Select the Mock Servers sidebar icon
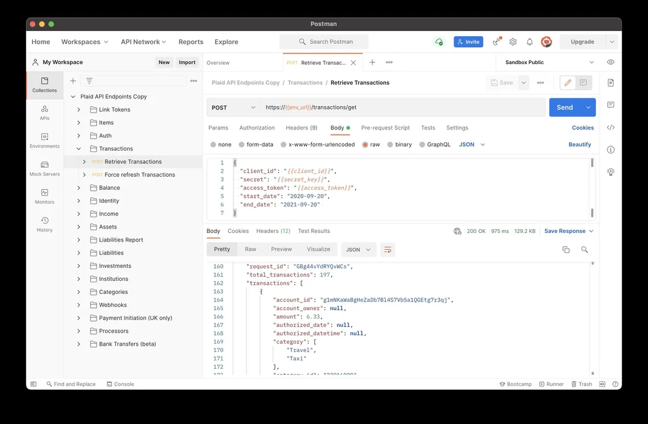Viewport: 648px width, 424px height. pyautogui.click(x=44, y=168)
